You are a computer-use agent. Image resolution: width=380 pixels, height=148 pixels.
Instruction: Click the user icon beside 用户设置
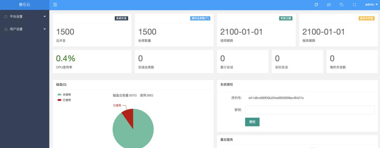6,29
